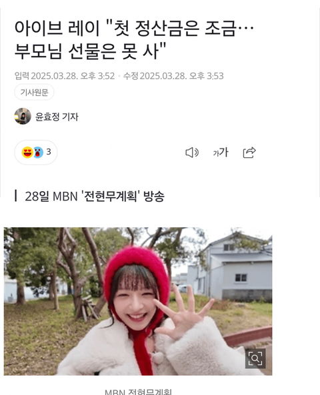Select the MBN 전현무계획 photo caption

pos(138,392)
